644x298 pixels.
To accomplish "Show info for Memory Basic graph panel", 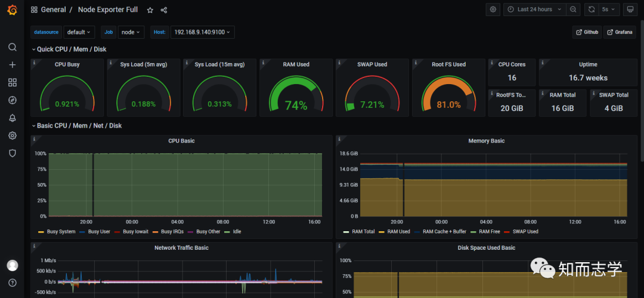I will pos(340,139).
